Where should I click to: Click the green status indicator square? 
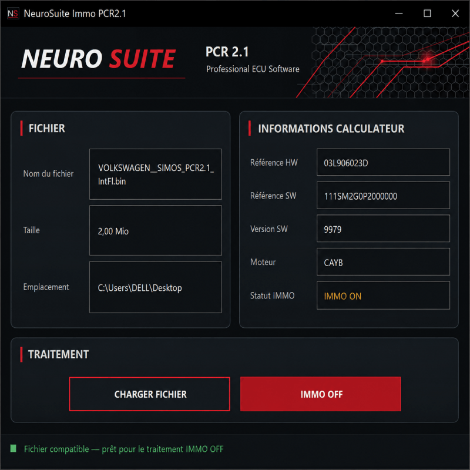point(13,448)
